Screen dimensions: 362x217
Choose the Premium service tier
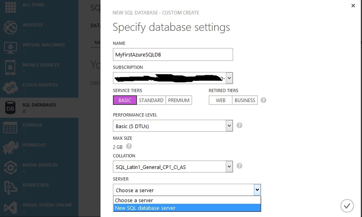click(179, 100)
